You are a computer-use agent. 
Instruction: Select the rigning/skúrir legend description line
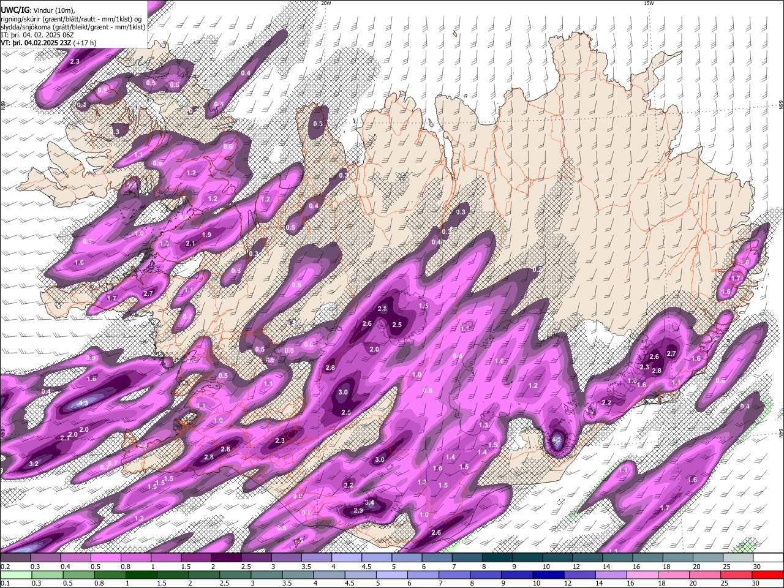[x=71, y=18]
